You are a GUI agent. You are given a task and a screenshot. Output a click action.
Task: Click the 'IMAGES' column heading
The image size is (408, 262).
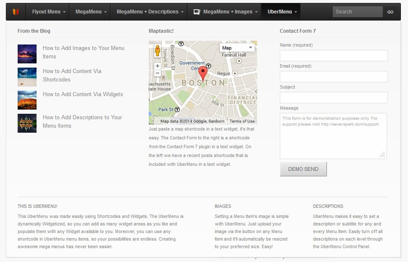(223, 206)
